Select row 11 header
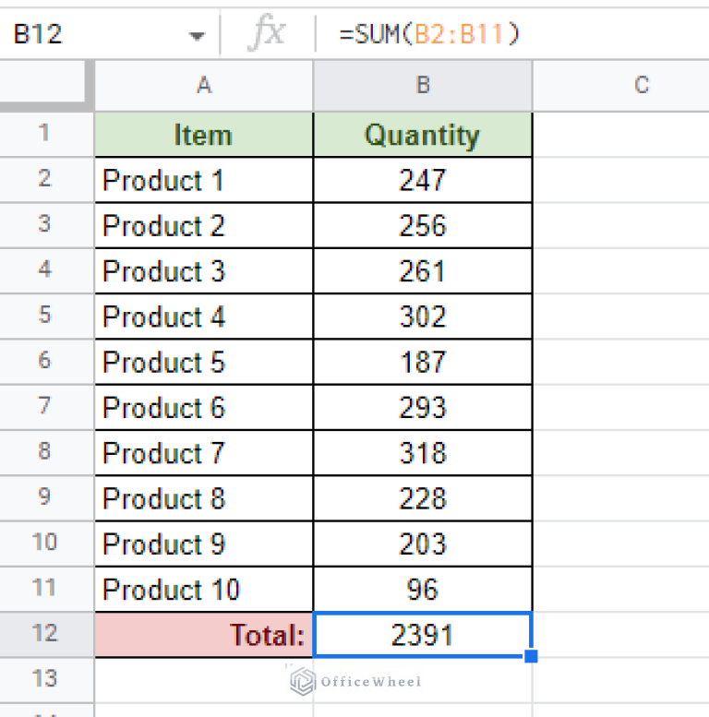The height and width of the screenshot is (717, 709). [x=47, y=589]
